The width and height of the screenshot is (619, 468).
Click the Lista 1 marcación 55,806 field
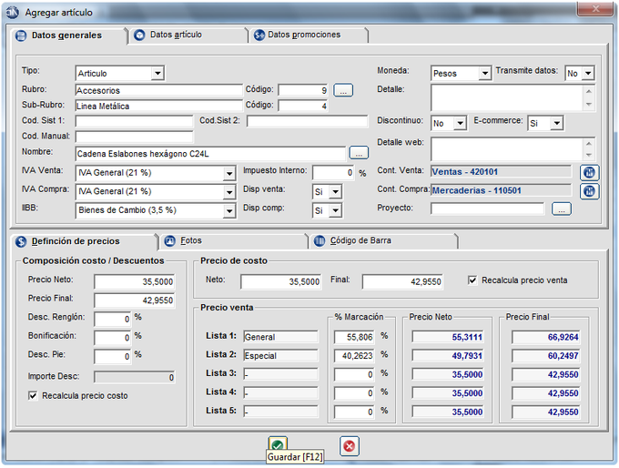tap(354, 337)
